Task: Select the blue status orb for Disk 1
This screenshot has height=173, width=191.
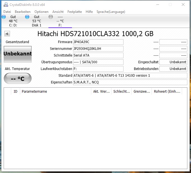Action: [x=27, y=17]
